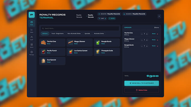This screenshot has height=107, width=191.
Task: Click the P logo icon
Action: [32, 15]
